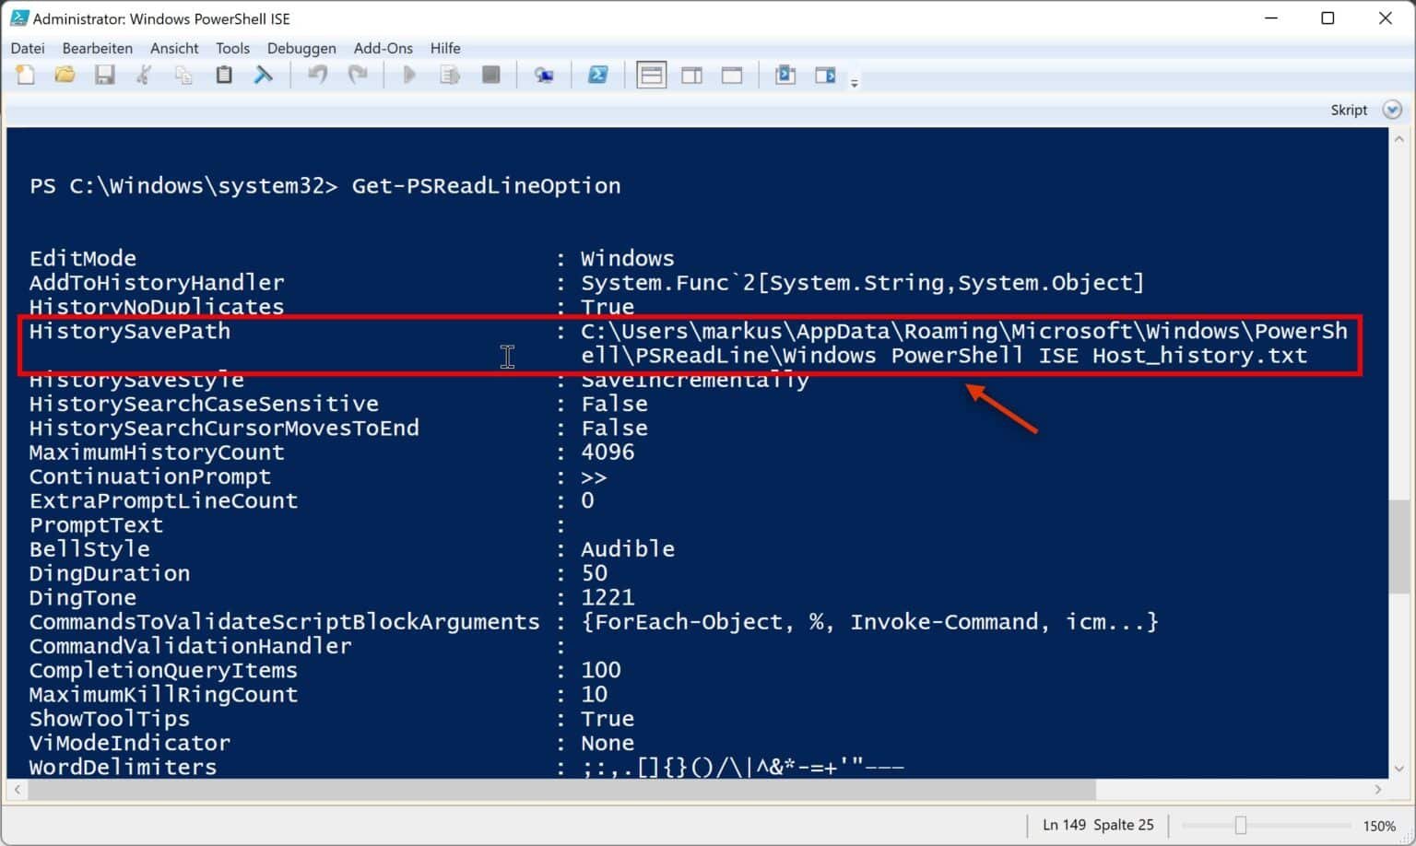
Task: Clear the console pane
Action: (x=264, y=75)
